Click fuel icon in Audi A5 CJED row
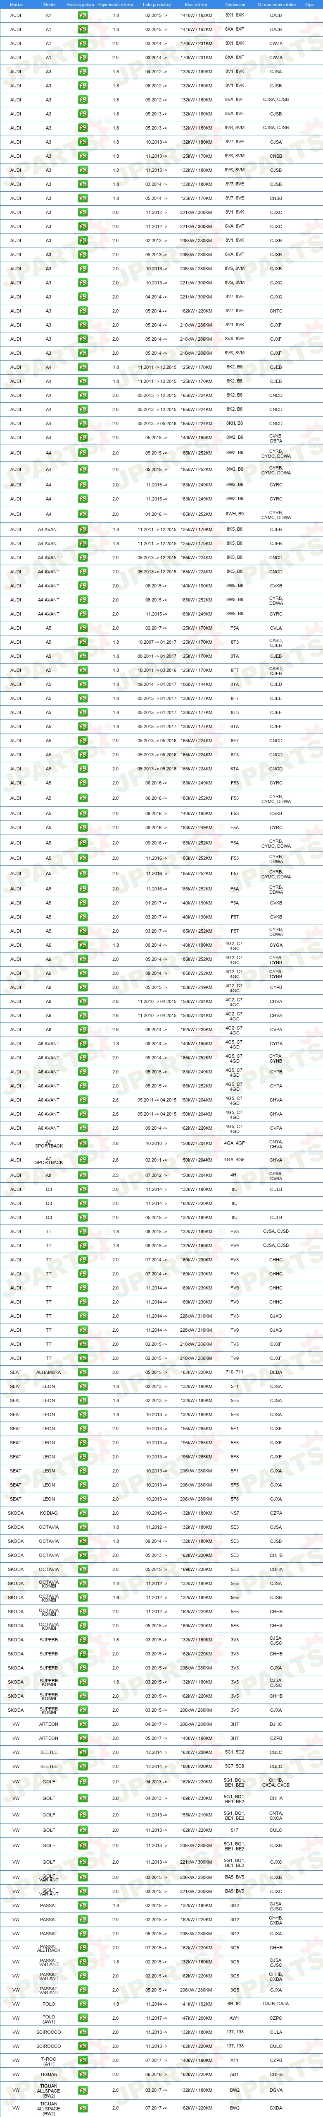This screenshot has width=323, height=2117. 83,685
